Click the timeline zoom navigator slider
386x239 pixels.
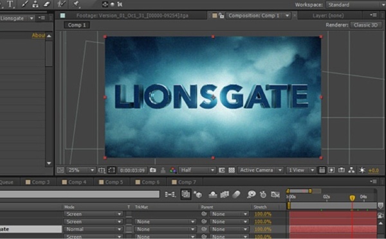tap(299, 191)
